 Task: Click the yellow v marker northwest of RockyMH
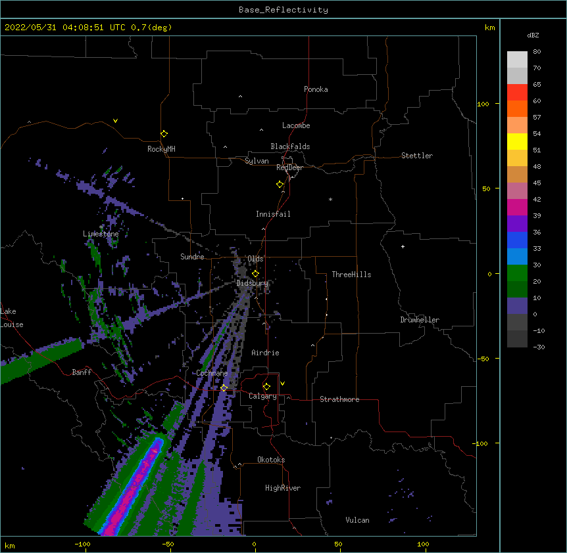(115, 121)
